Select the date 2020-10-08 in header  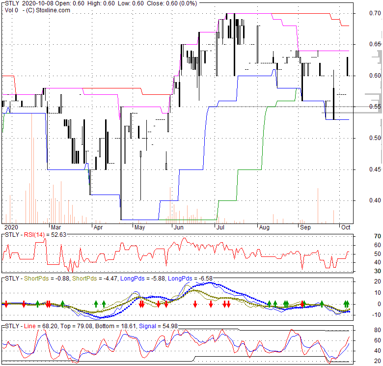click(38, 3)
